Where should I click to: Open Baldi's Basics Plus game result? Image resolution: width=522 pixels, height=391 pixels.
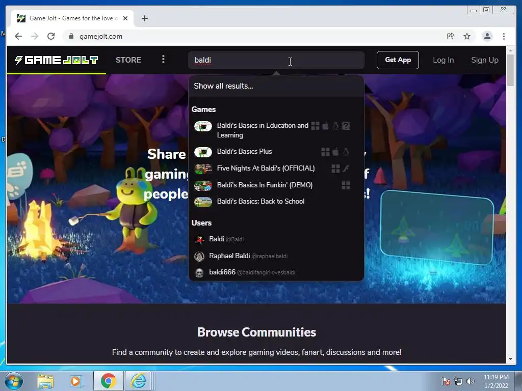click(276, 152)
